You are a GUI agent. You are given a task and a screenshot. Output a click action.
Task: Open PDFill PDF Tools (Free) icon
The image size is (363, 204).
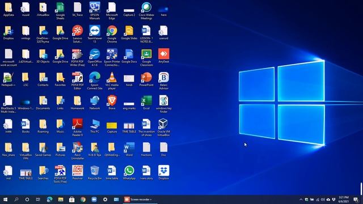(60, 174)
